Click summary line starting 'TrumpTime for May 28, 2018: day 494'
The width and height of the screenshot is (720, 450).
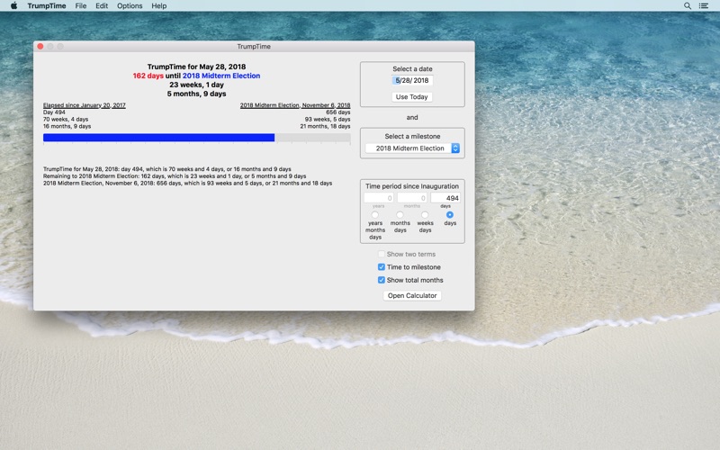click(x=167, y=169)
